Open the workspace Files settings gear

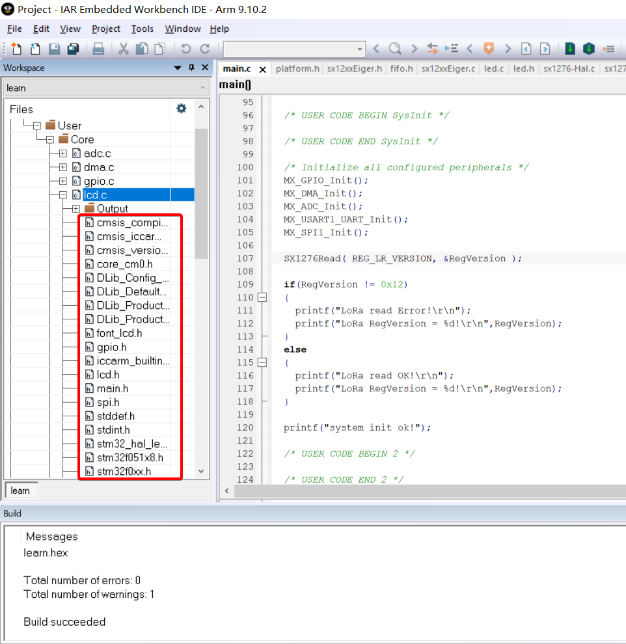[182, 109]
